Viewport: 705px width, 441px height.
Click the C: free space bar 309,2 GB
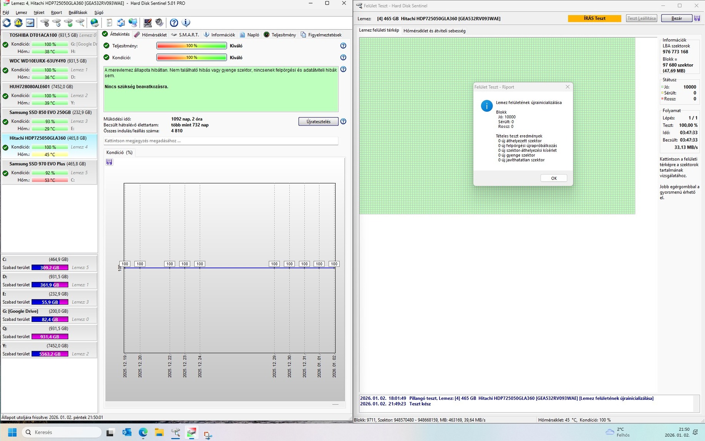pos(50,268)
